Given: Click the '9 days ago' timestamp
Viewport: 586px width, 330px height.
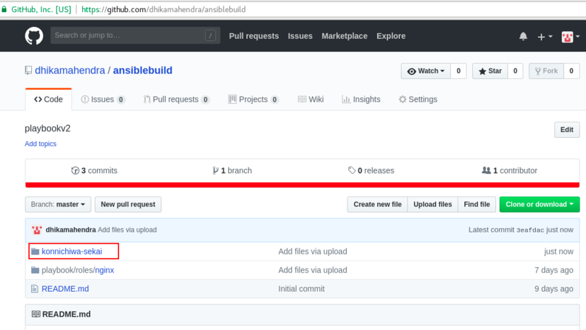Looking at the screenshot, I should coord(554,289).
